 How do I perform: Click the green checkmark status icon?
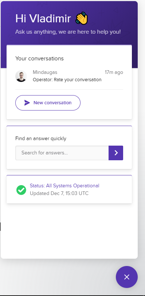coord(21,190)
